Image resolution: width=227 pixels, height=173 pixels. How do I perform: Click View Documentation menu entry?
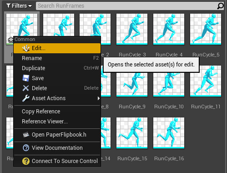tap(57, 148)
